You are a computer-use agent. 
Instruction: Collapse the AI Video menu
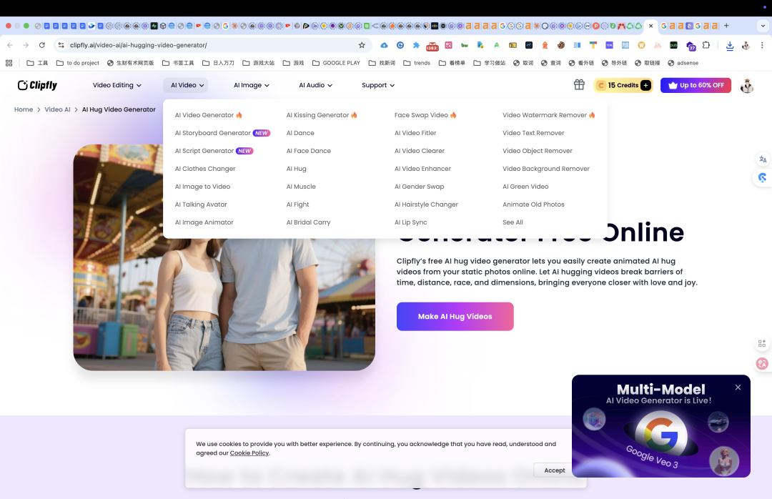[186, 85]
